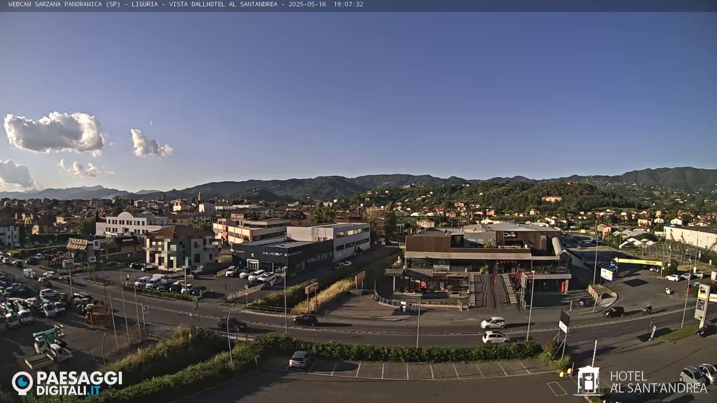Screen dimensions: 717x403
Task: Select the WEBCAM SARZANA PANORAMICA (SP) title
Action: 64,4
